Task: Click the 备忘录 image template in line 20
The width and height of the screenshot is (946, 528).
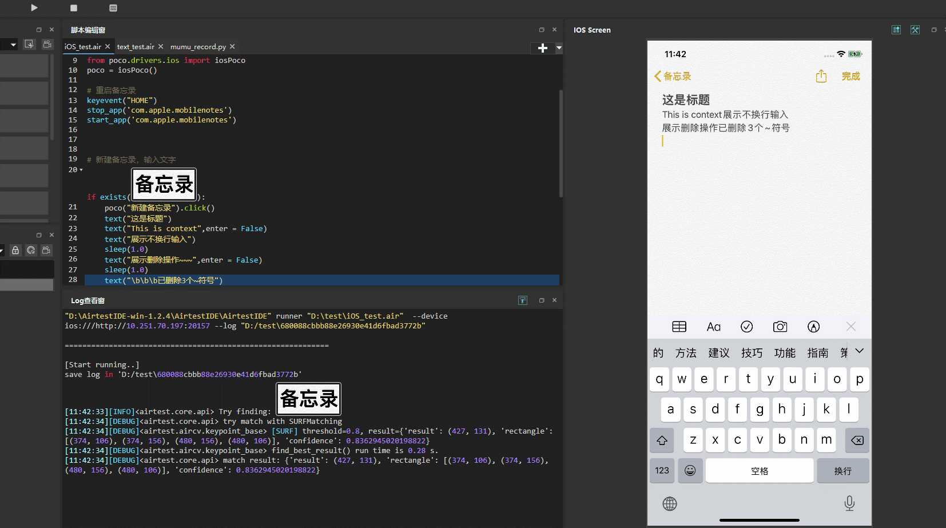Action: (164, 184)
